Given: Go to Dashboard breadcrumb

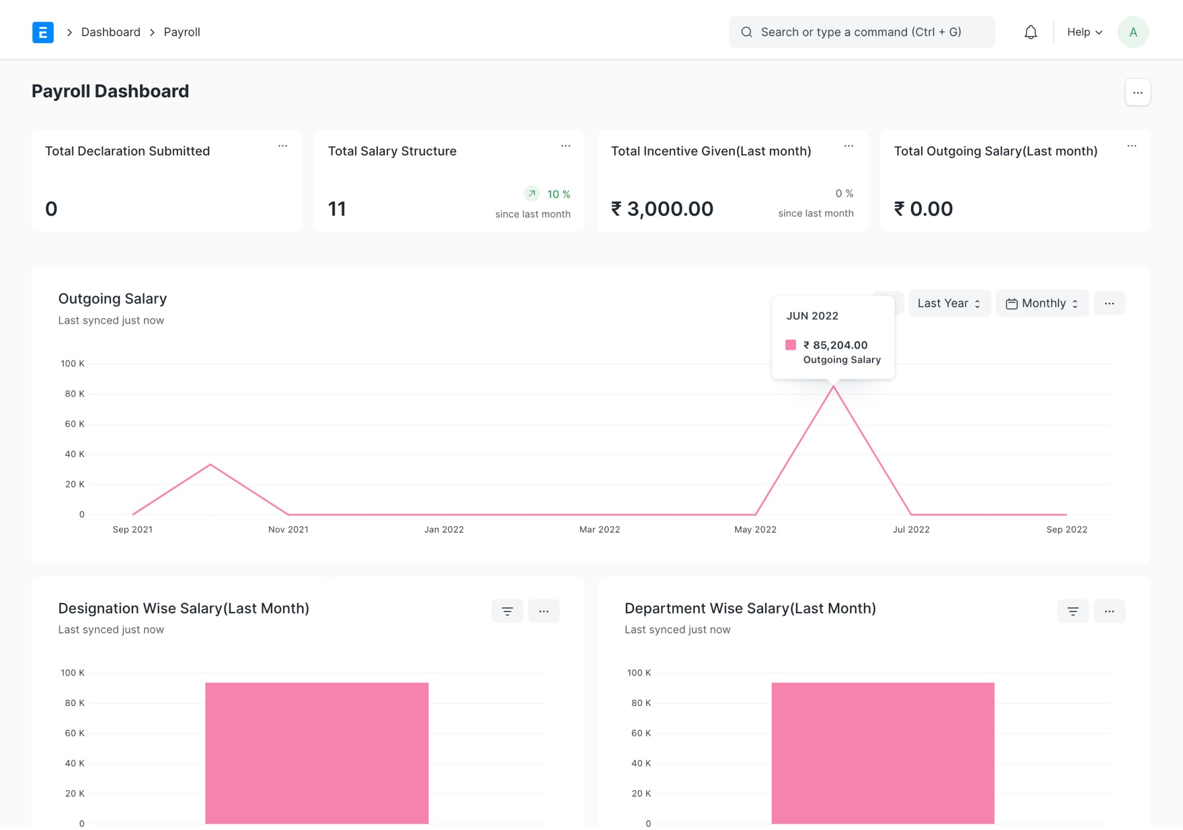Looking at the screenshot, I should [110, 32].
